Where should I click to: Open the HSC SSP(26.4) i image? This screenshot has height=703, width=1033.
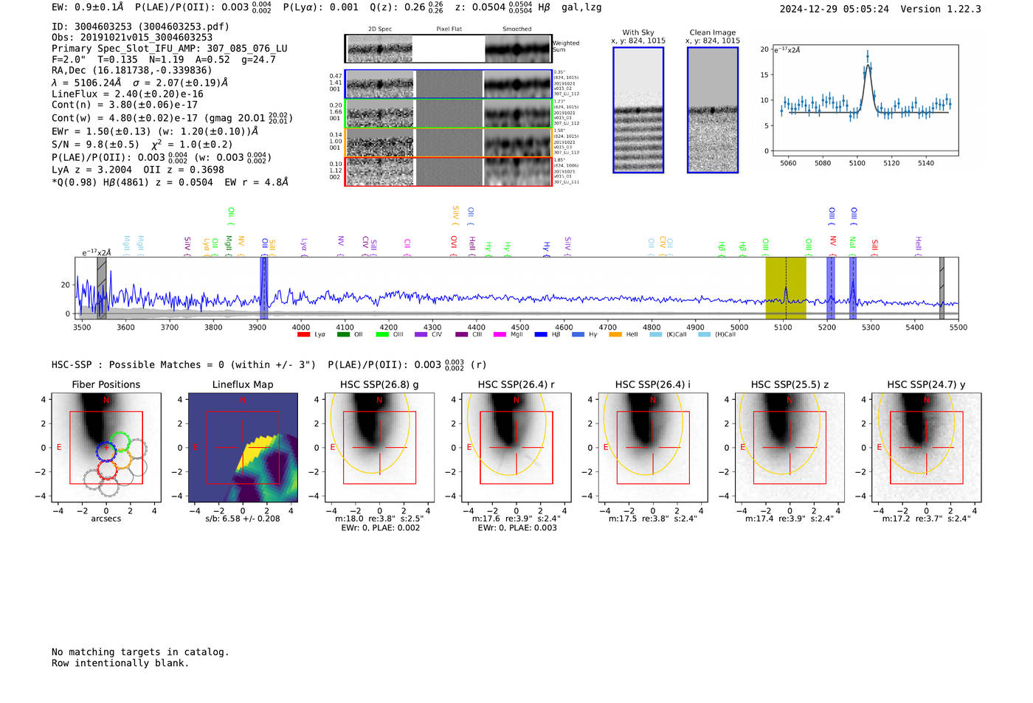653,448
